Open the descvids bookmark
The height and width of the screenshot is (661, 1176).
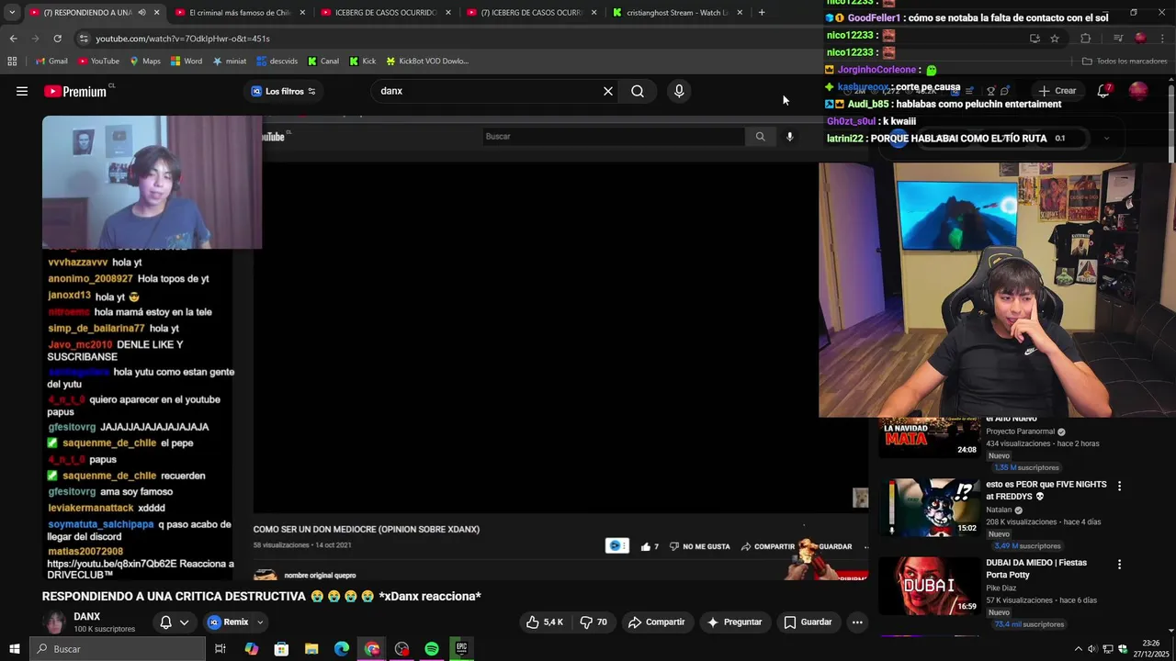tap(277, 62)
